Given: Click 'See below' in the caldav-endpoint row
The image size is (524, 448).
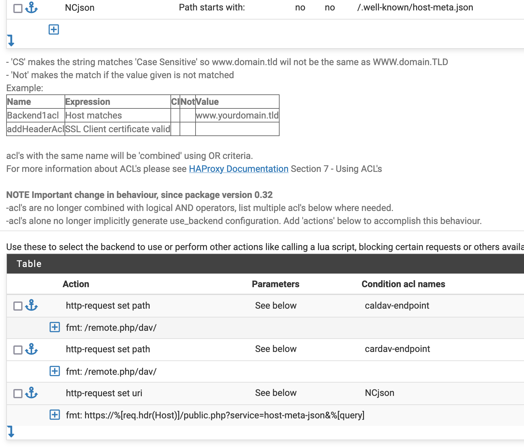Looking at the screenshot, I should (276, 305).
